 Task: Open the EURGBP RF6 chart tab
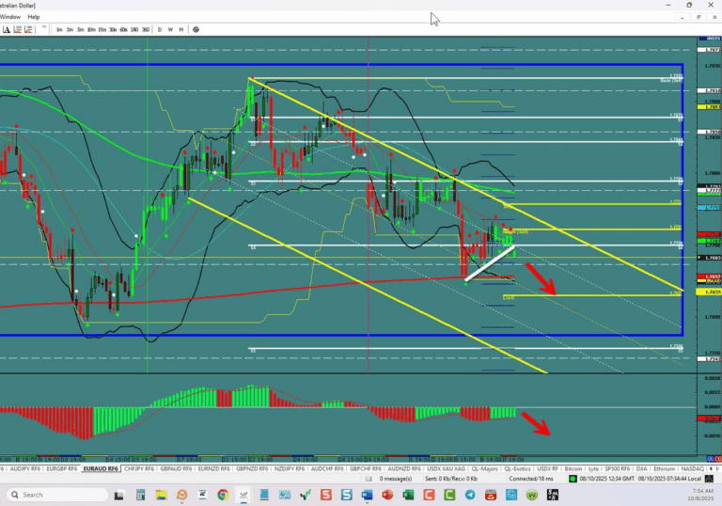[x=62, y=468]
